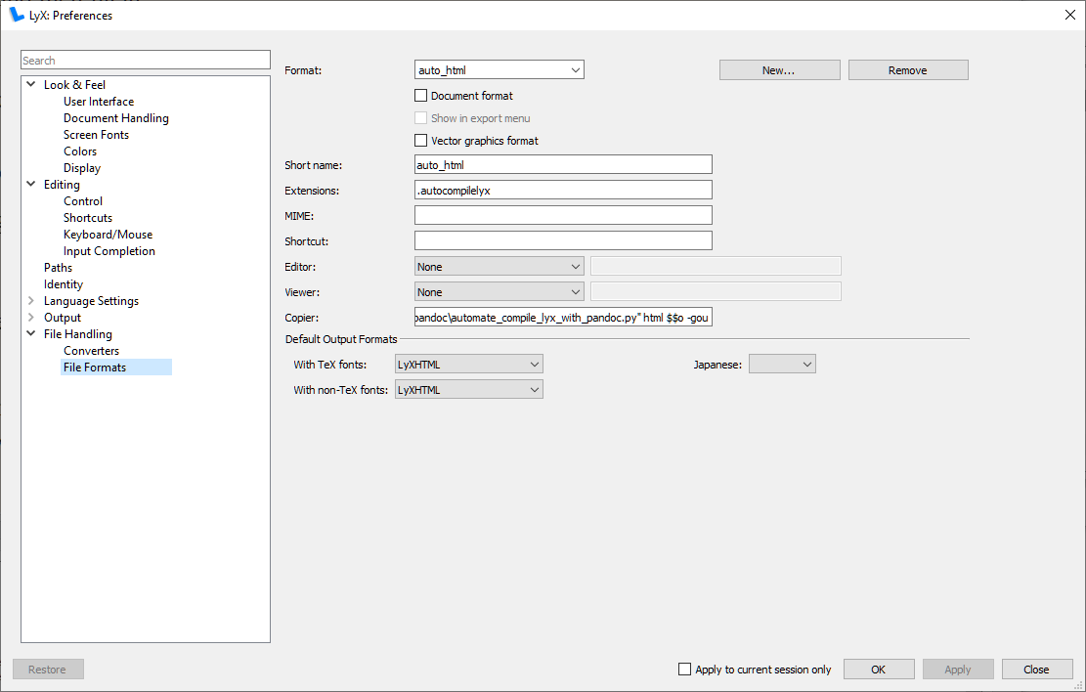
Task: Click the LyX logo icon in title bar
Action: click(x=17, y=15)
